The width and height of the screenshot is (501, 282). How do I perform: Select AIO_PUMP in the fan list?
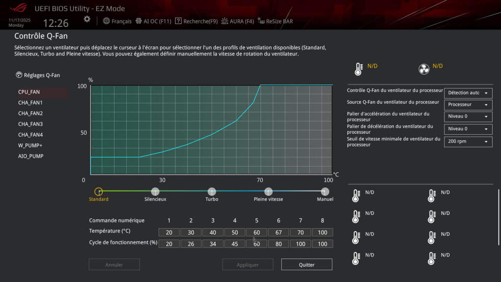click(29, 156)
